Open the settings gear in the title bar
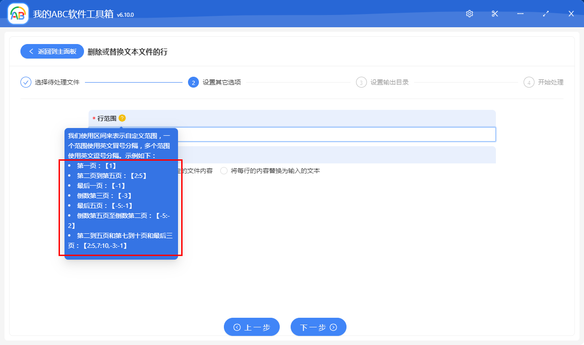The height and width of the screenshot is (345, 584). coord(469,14)
